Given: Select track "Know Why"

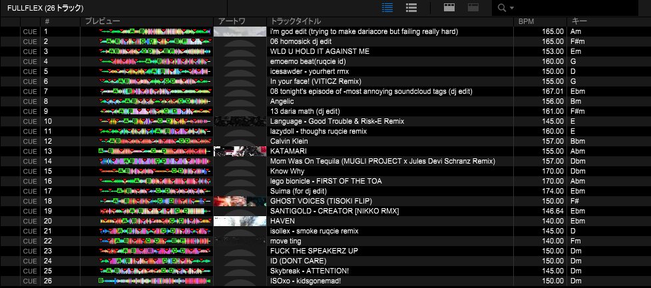Looking at the screenshot, I should click(288, 171).
